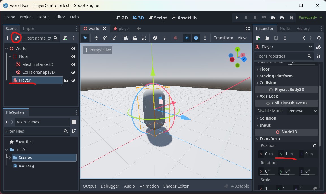Click the Play Scene icon

click(x=273, y=18)
